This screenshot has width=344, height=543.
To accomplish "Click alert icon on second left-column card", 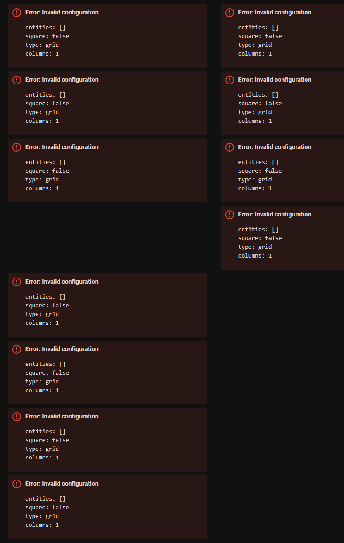I will point(17,80).
